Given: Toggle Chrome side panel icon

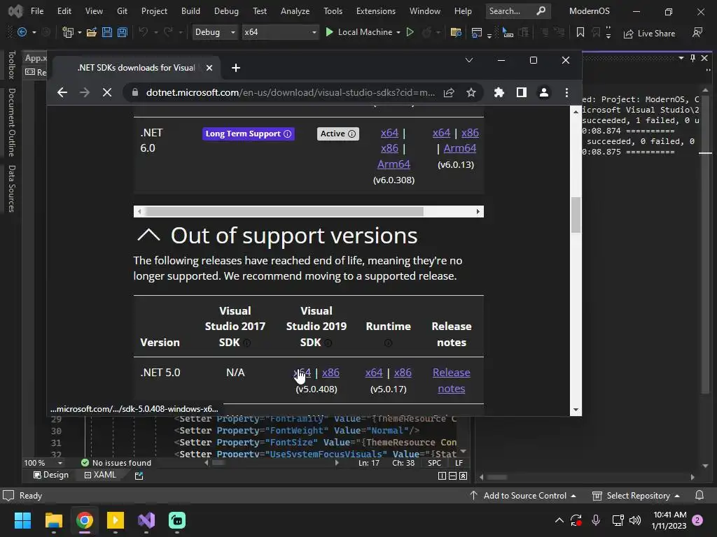Looking at the screenshot, I should pos(521,93).
